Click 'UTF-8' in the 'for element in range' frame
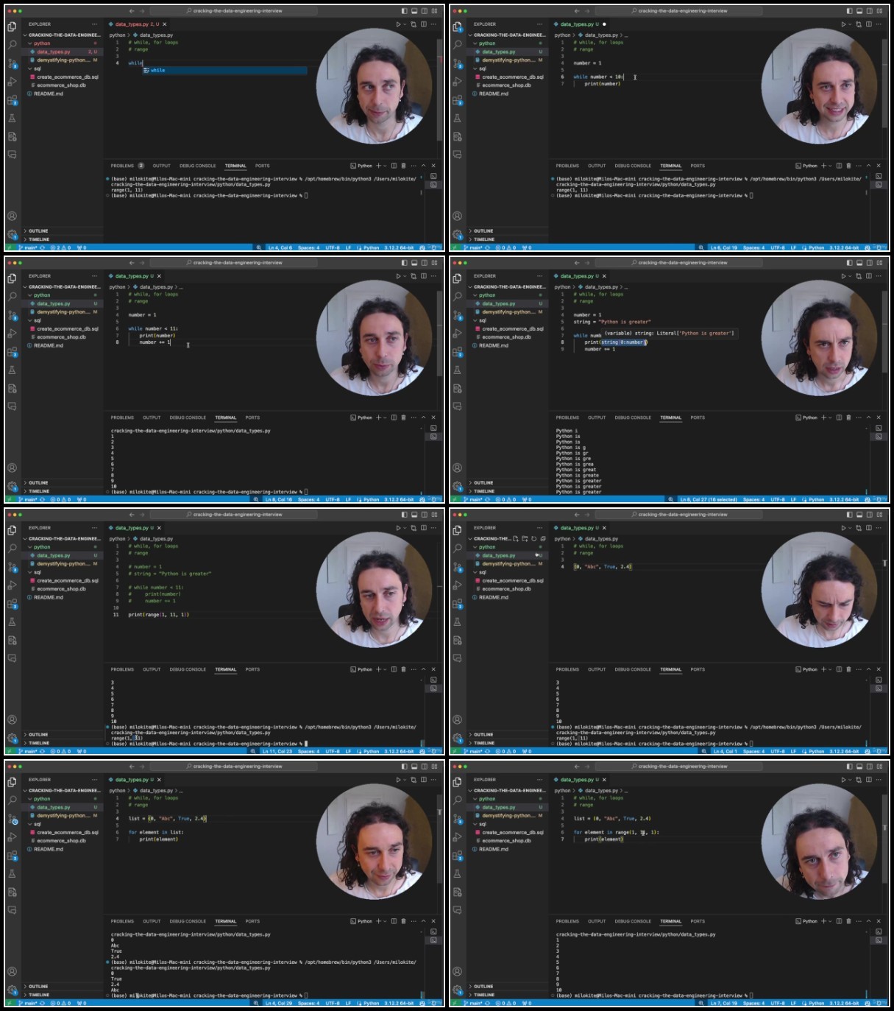The width and height of the screenshot is (894, 1011). (778, 1003)
